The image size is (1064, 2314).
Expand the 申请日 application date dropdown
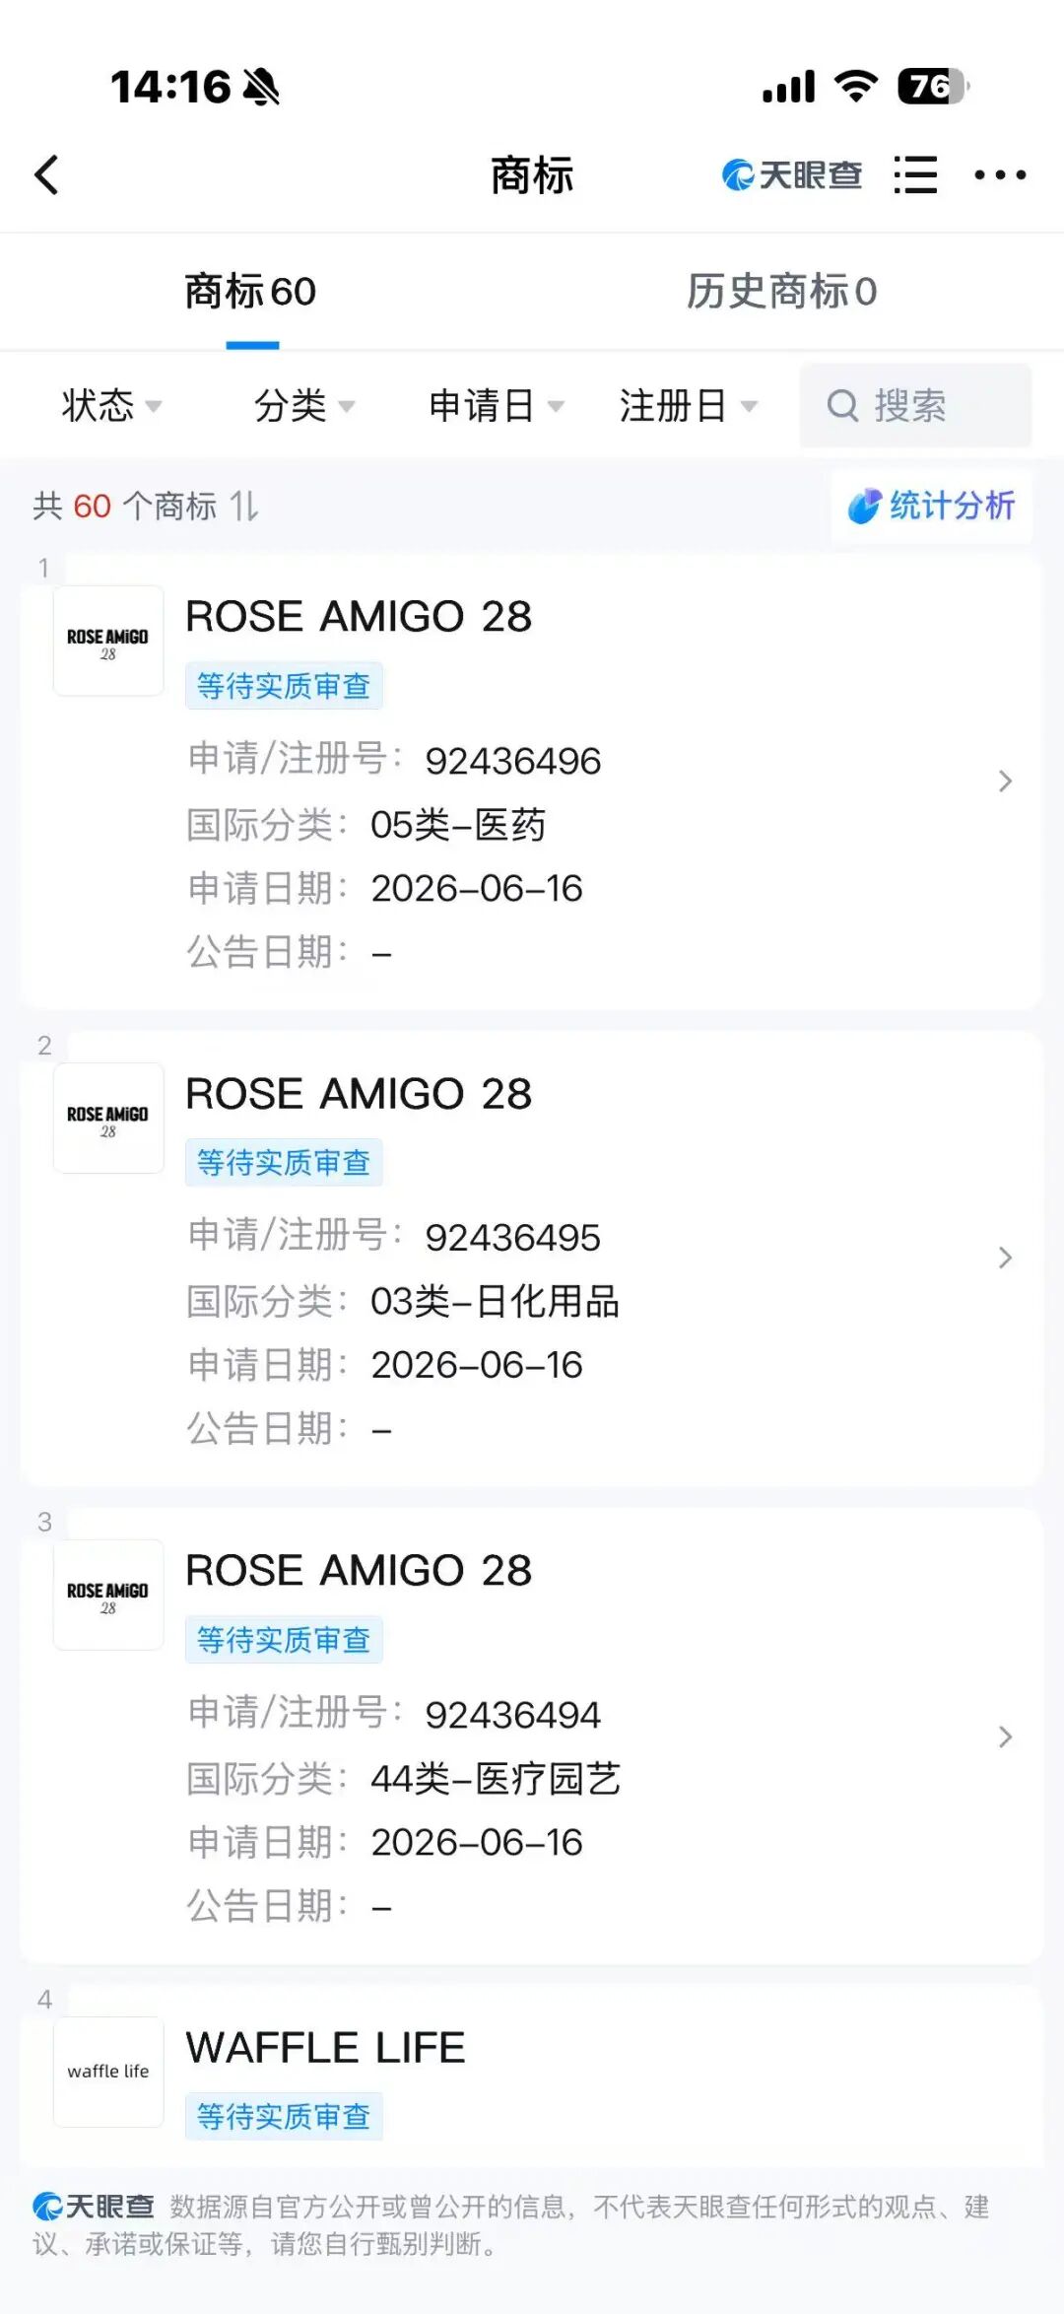497,405
